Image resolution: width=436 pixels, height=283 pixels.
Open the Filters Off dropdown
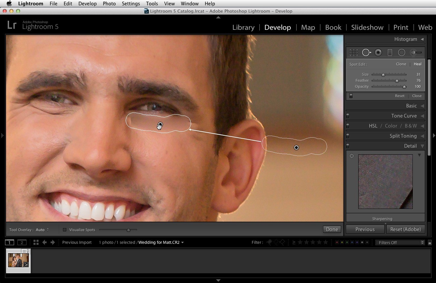point(400,242)
